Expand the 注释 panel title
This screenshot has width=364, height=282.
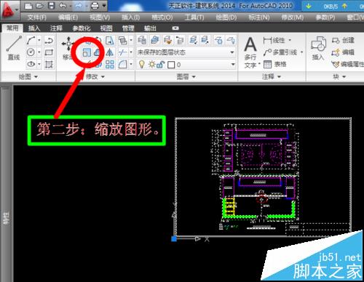pos(272,77)
